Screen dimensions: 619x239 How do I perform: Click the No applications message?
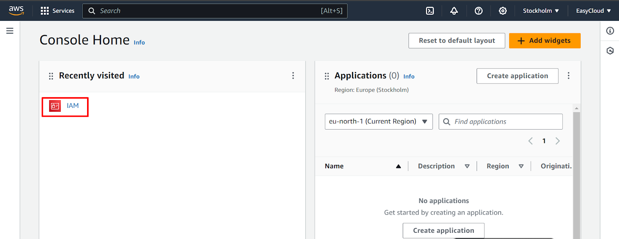click(x=444, y=201)
